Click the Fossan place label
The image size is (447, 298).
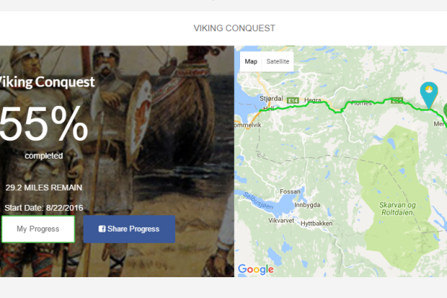(290, 191)
